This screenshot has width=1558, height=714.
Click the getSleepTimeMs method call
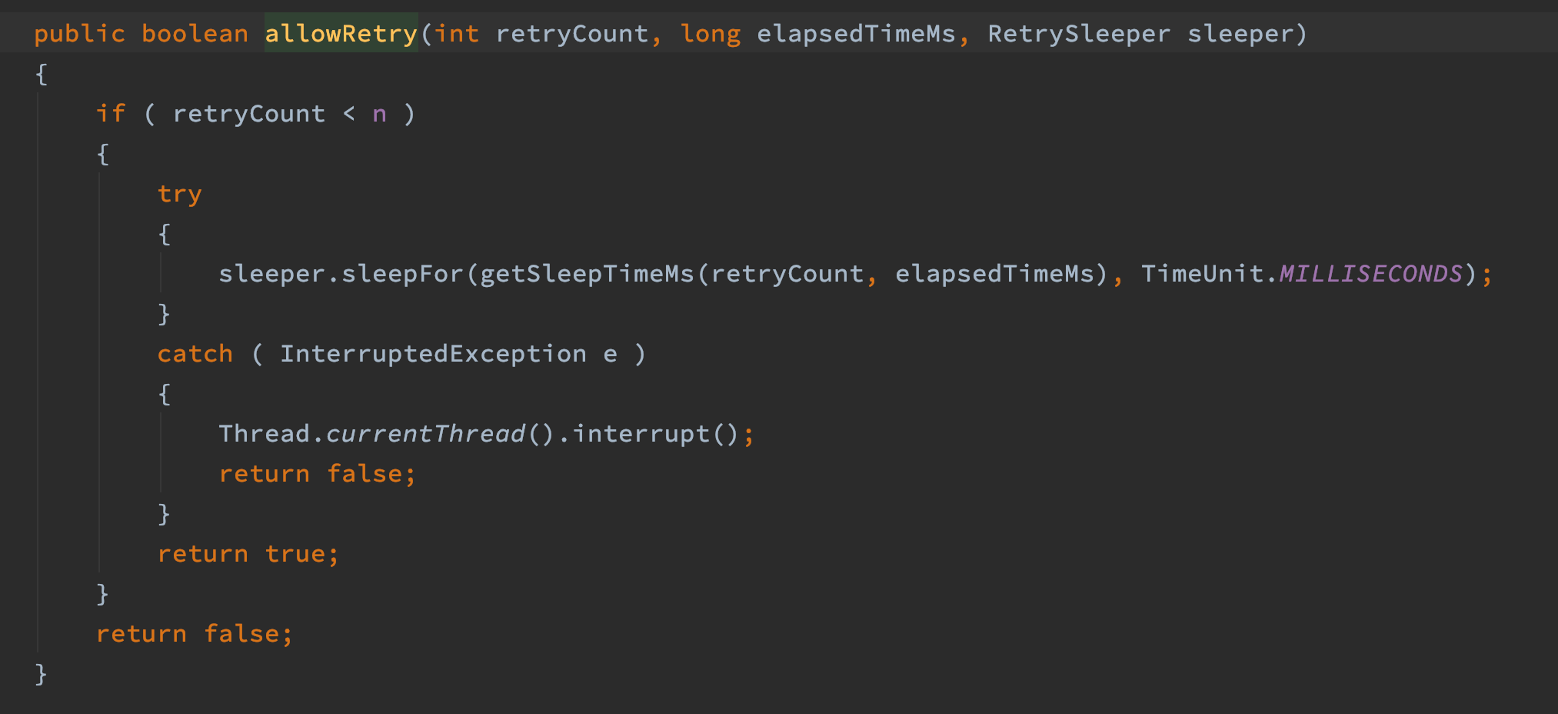pos(587,274)
